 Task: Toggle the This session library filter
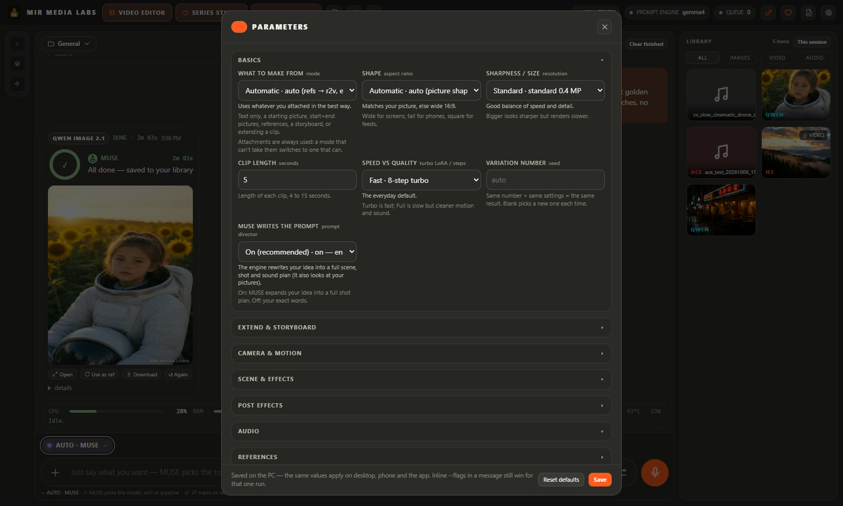point(812,42)
